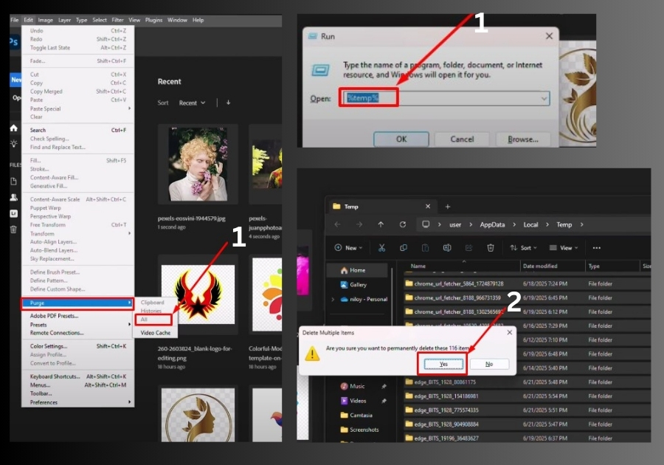This screenshot has width=664, height=465.
Task: Select Home in Explorer navigation pane
Action: (x=357, y=270)
